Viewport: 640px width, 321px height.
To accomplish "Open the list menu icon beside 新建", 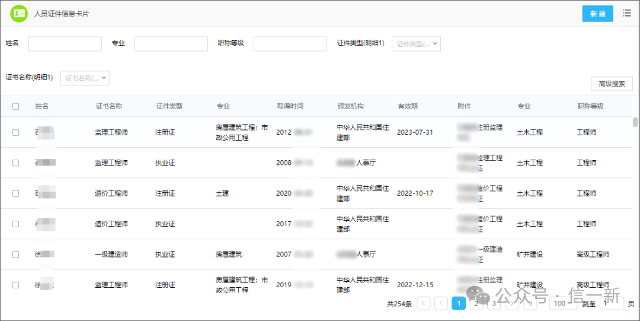I will [626, 13].
